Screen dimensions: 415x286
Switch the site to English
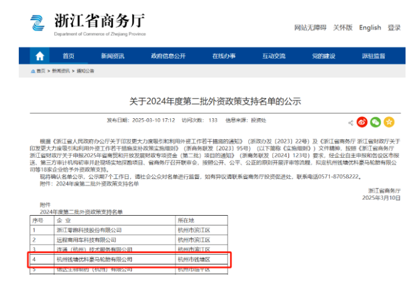(370, 28)
